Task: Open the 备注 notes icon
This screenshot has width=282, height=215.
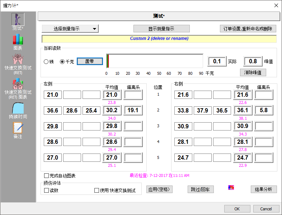Action: (18, 128)
